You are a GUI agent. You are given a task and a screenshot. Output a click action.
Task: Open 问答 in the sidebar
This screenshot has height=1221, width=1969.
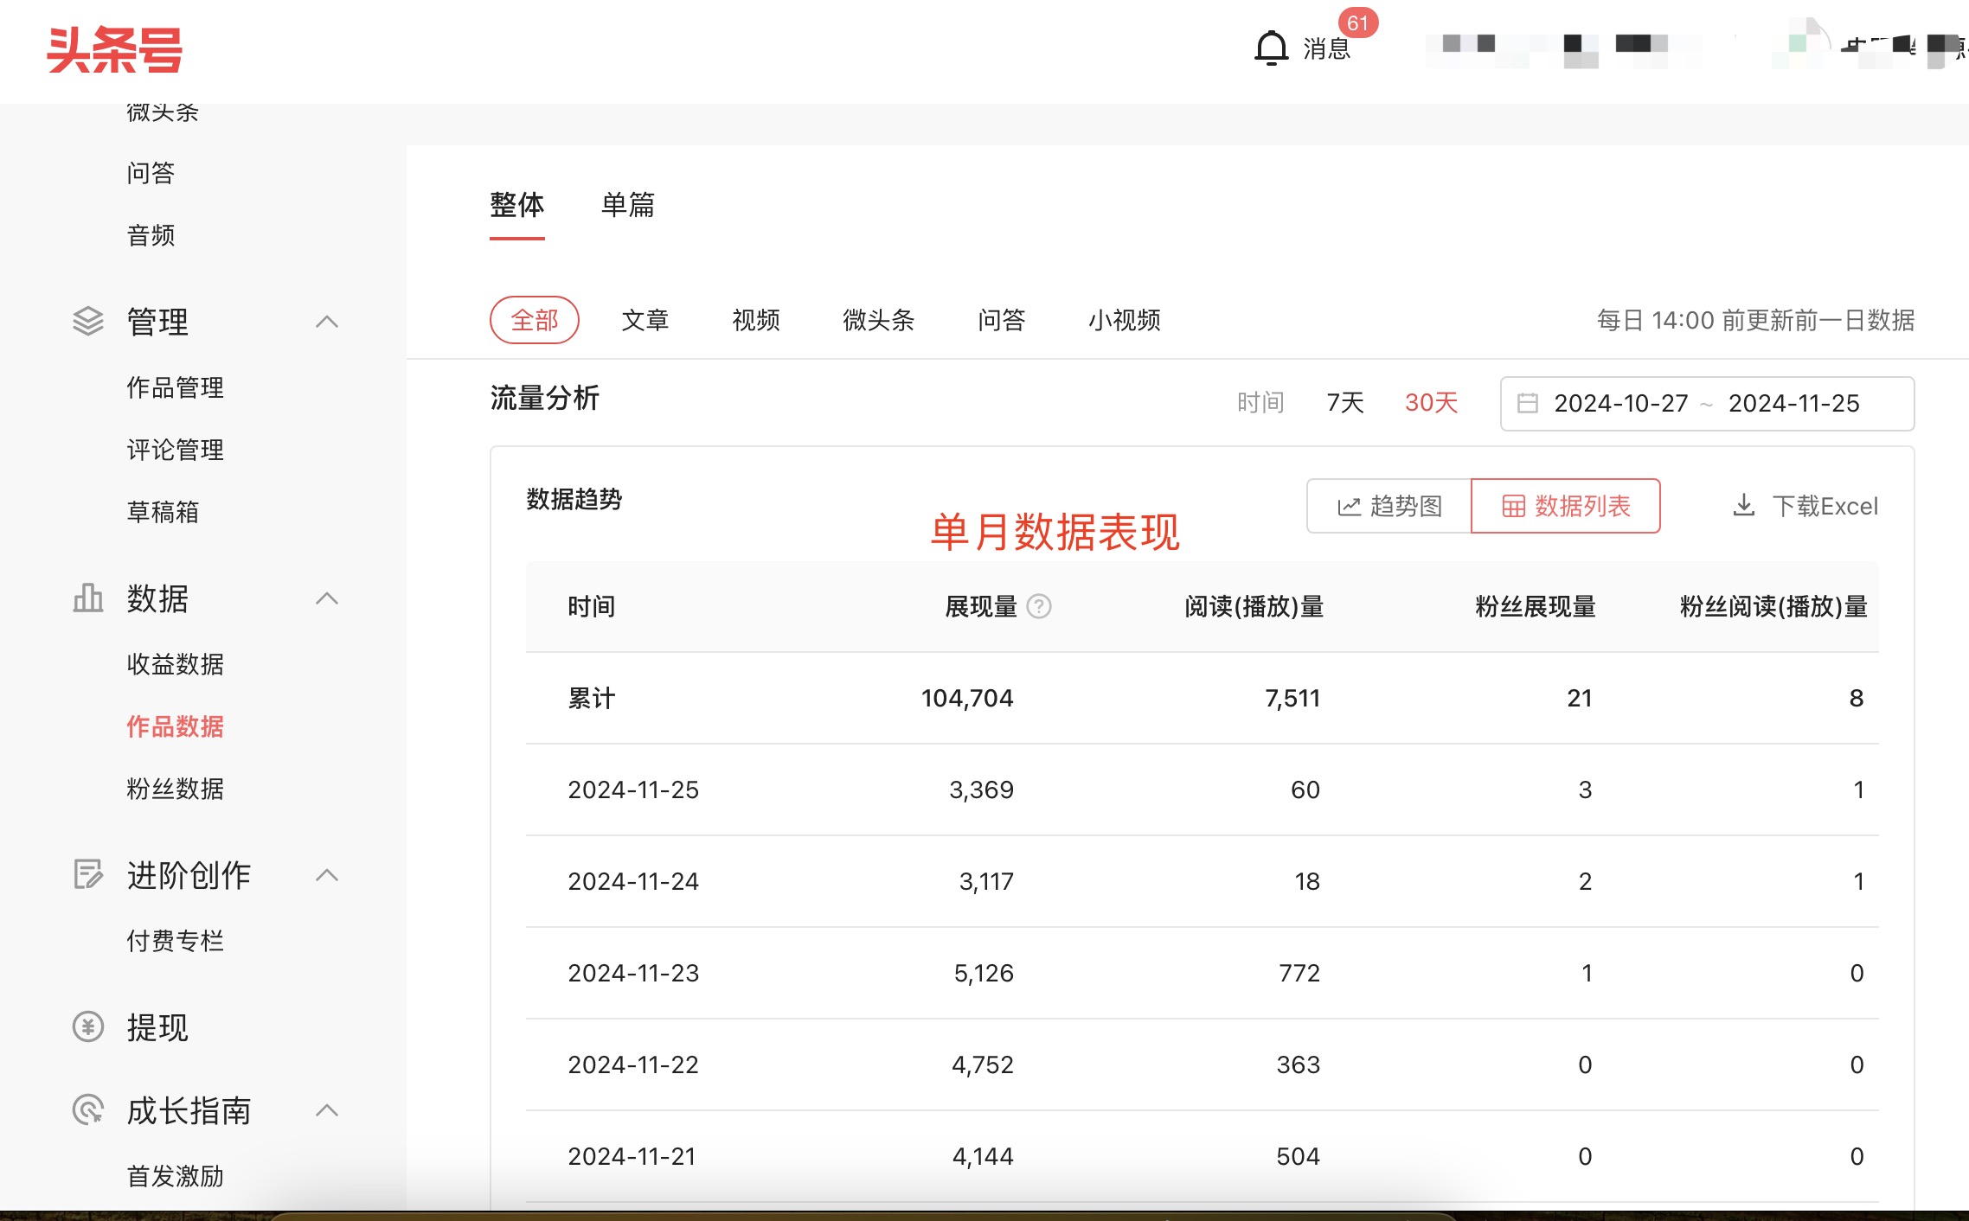(151, 173)
